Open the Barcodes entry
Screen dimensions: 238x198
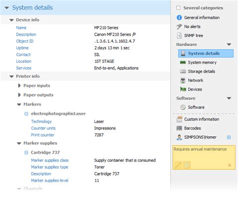[192, 128]
